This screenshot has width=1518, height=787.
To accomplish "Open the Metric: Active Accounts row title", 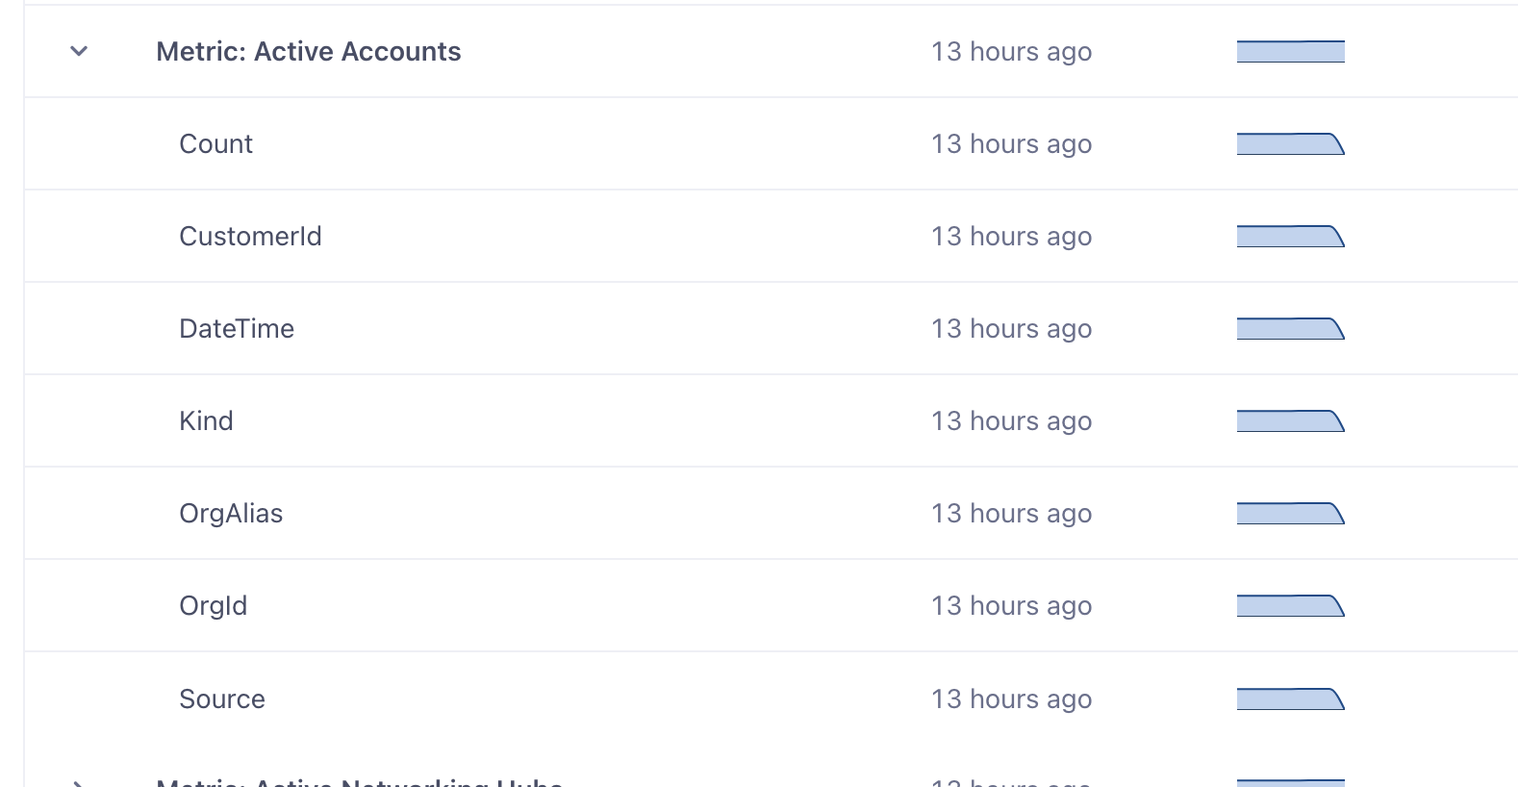I will click(309, 51).
